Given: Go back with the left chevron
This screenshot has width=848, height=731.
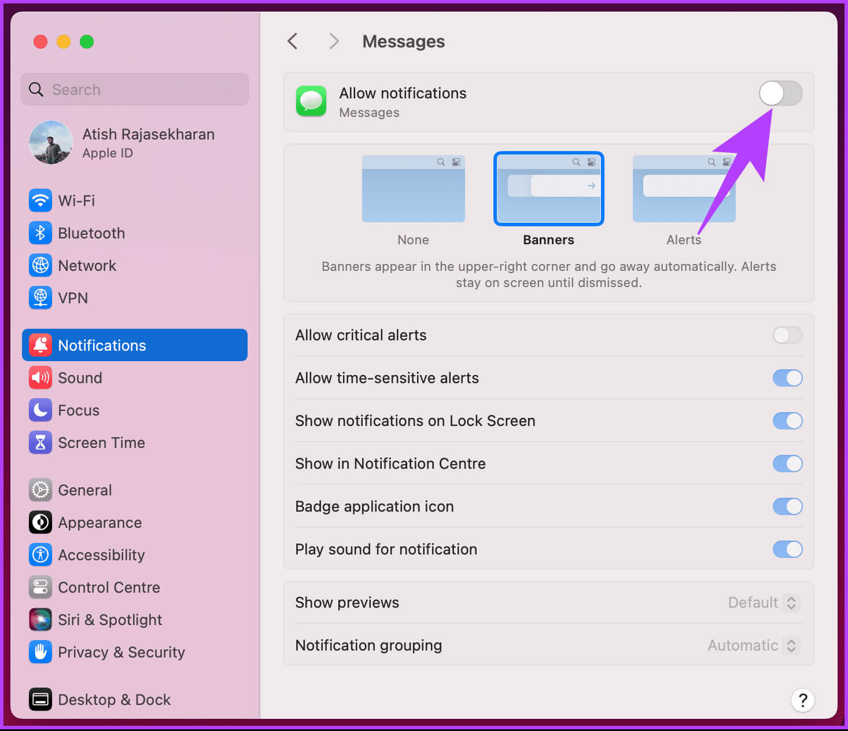Looking at the screenshot, I should coord(293,42).
